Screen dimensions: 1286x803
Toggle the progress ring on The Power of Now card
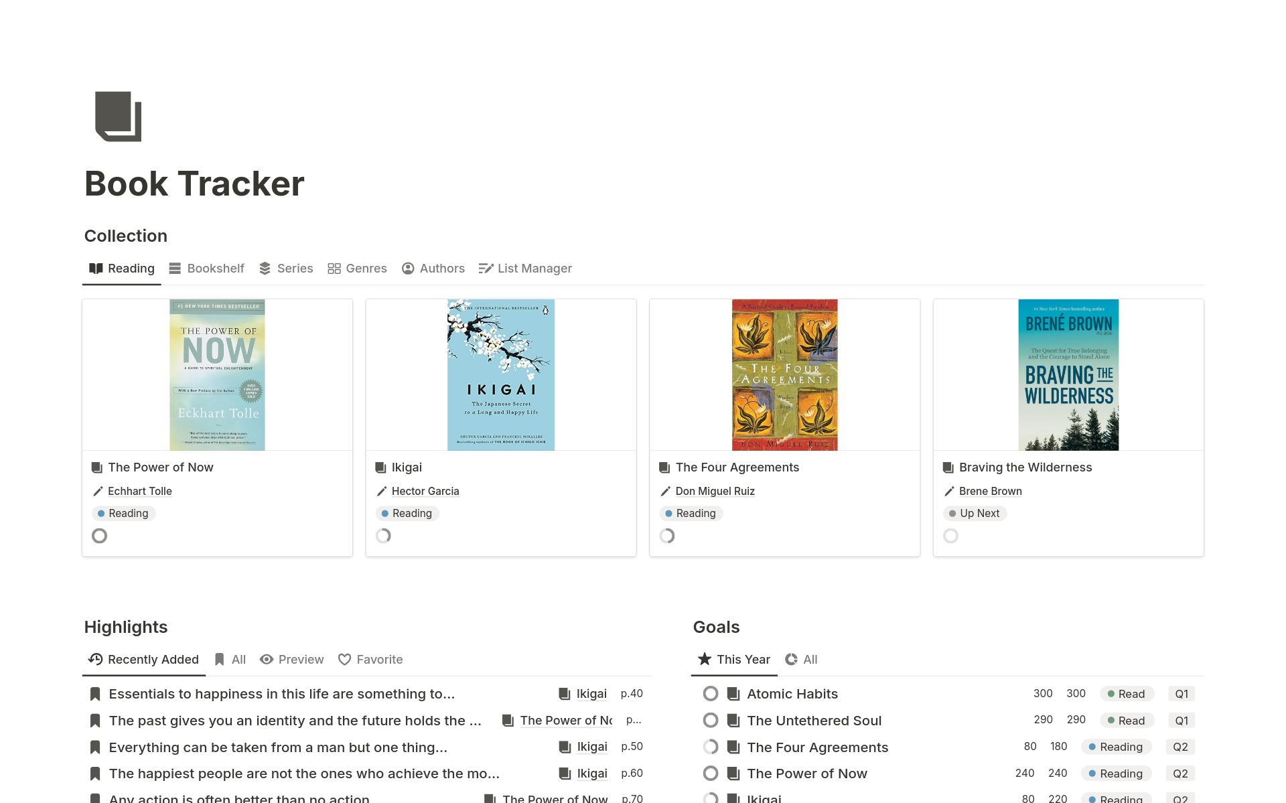tap(99, 536)
